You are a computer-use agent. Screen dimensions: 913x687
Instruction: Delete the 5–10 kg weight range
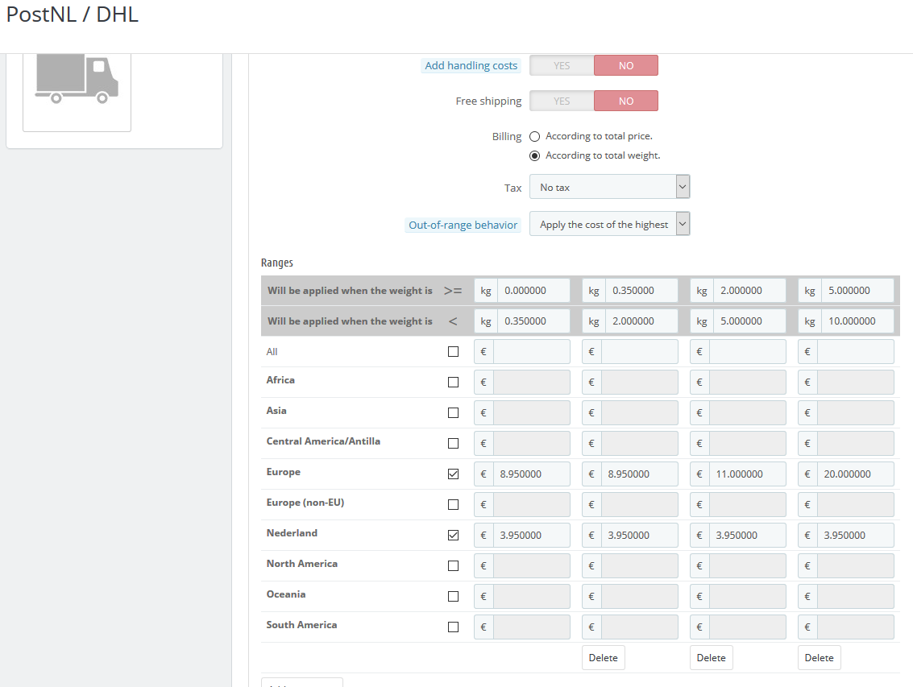tap(819, 658)
